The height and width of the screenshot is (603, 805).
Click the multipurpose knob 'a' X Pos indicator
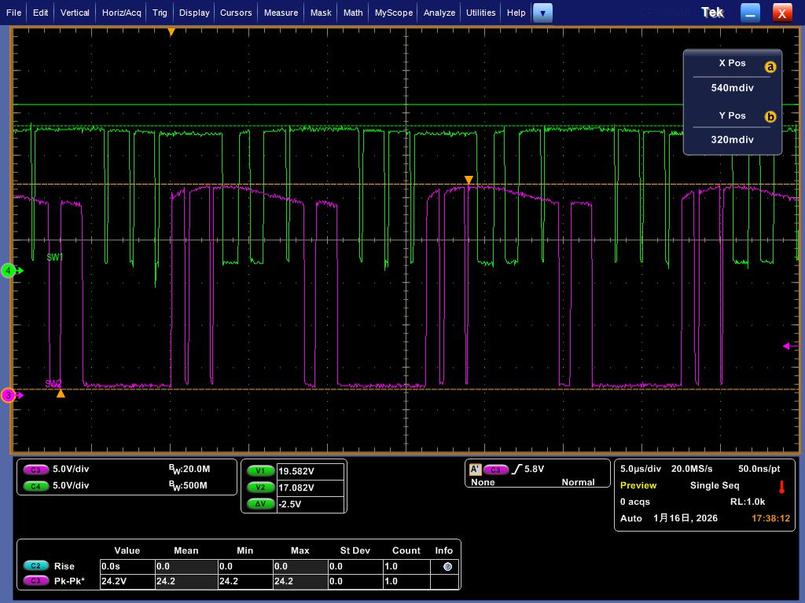(x=770, y=67)
